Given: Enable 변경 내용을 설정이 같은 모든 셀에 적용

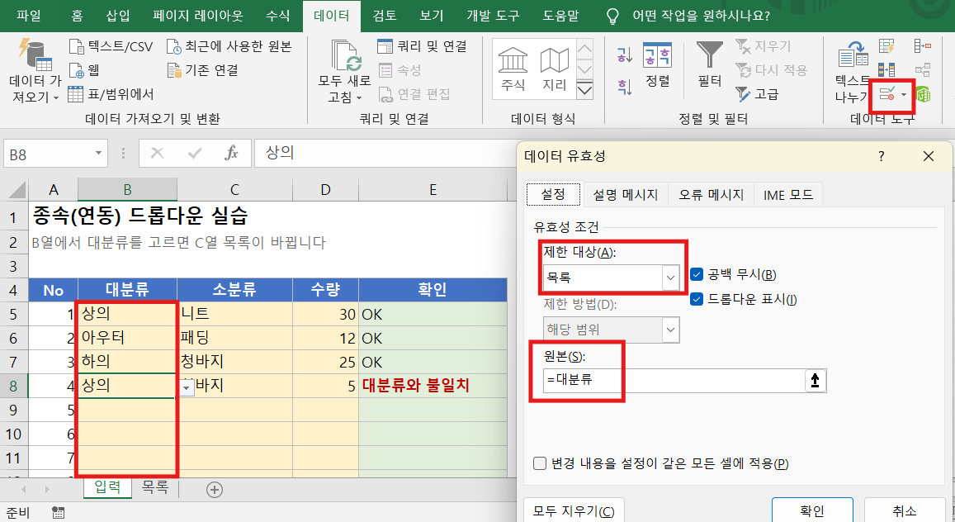Looking at the screenshot, I should (x=540, y=463).
